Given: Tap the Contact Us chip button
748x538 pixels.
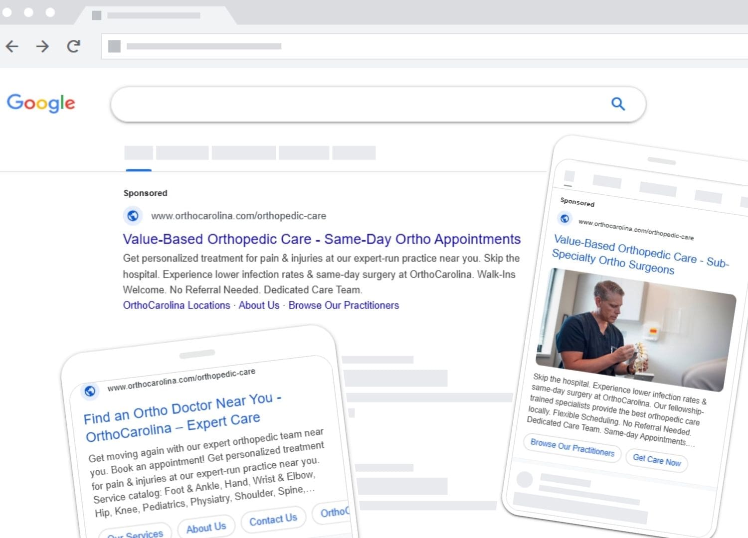Looking at the screenshot, I should pos(273,520).
